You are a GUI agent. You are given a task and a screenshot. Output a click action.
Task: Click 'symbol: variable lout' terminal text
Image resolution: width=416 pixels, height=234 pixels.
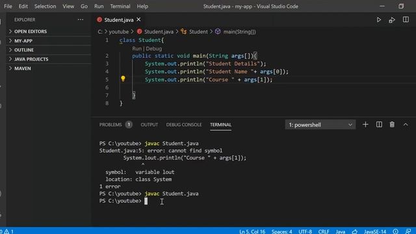pos(140,172)
